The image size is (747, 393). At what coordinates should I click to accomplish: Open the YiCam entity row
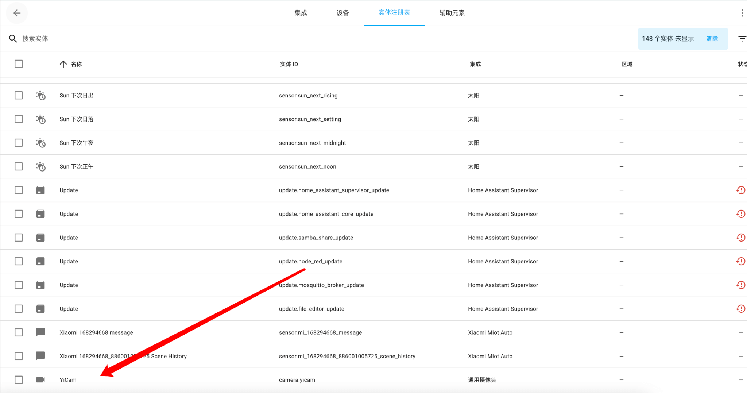point(219,379)
